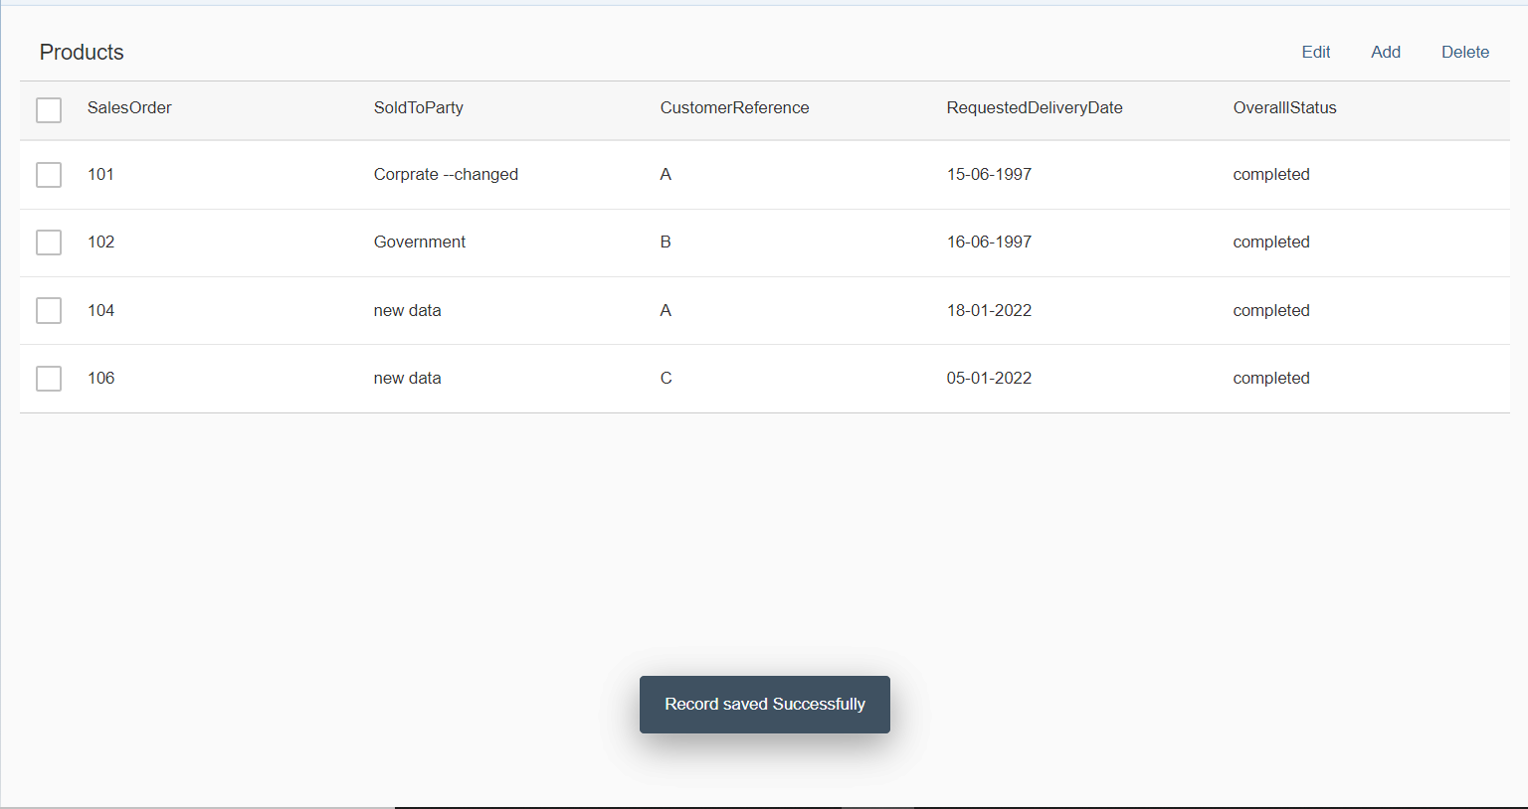1528x809 pixels.
Task: Click the Edit action link
Action: tap(1315, 52)
